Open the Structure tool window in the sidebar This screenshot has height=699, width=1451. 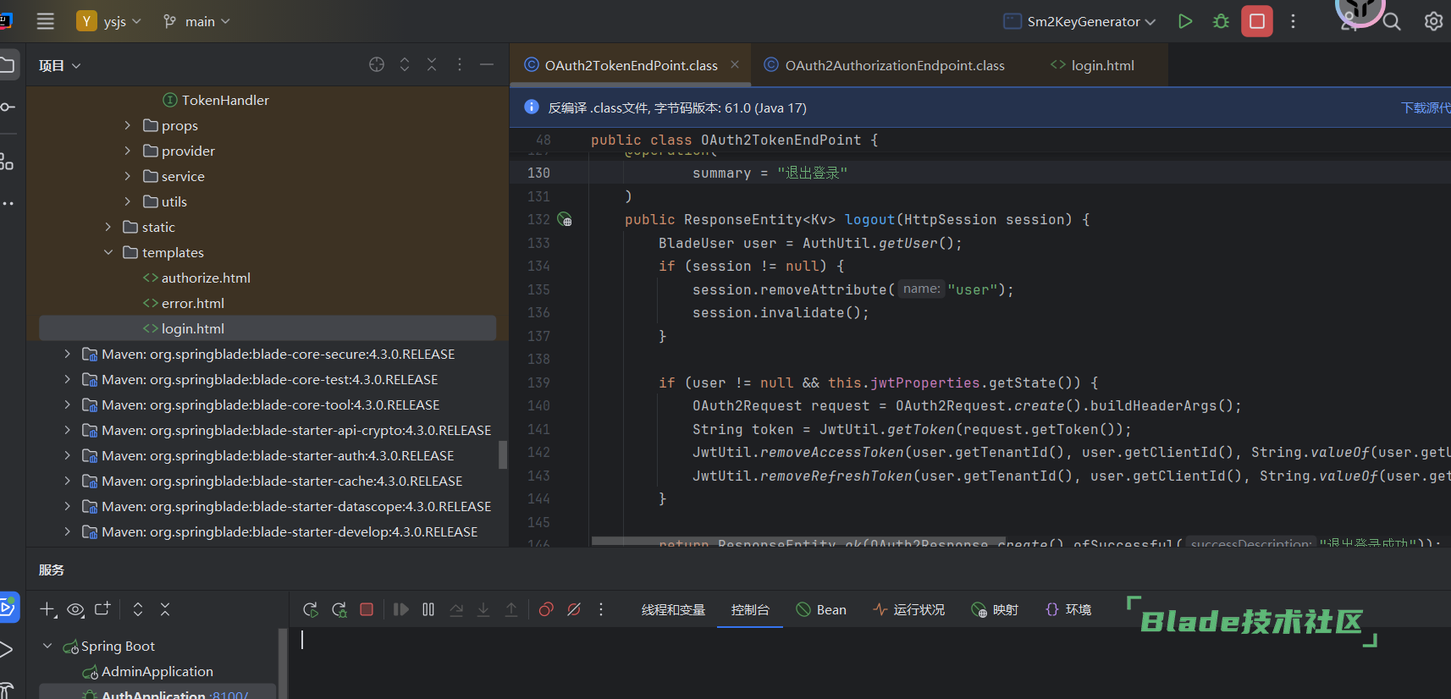(x=7, y=161)
